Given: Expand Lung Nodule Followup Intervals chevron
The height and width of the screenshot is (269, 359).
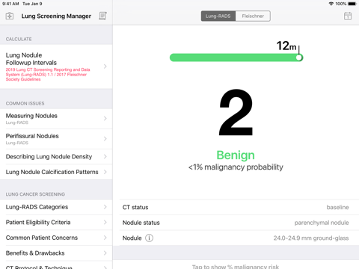Looking at the screenshot, I should click(x=105, y=67).
